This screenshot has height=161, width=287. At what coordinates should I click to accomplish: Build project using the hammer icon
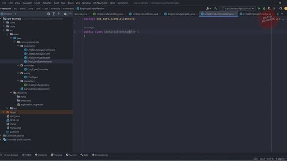(215, 8)
